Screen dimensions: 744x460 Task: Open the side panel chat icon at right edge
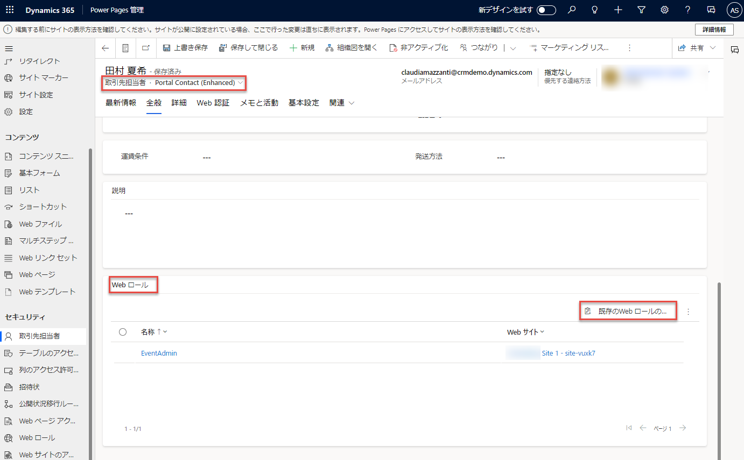coord(734,49)
